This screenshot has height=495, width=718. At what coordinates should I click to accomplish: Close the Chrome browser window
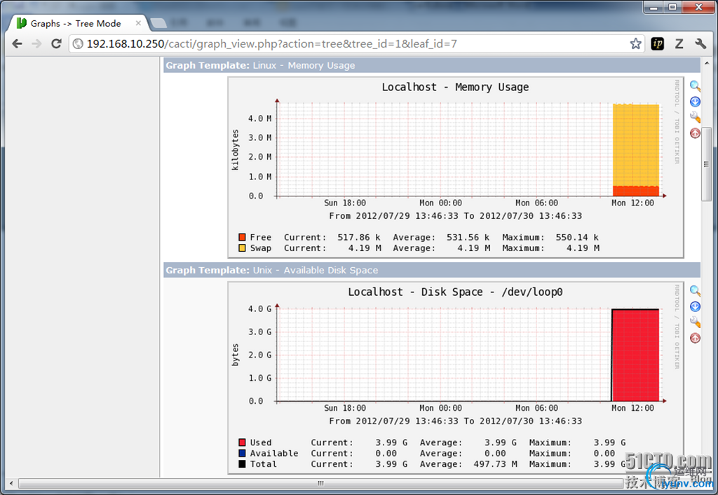click(x=699, y=7)
